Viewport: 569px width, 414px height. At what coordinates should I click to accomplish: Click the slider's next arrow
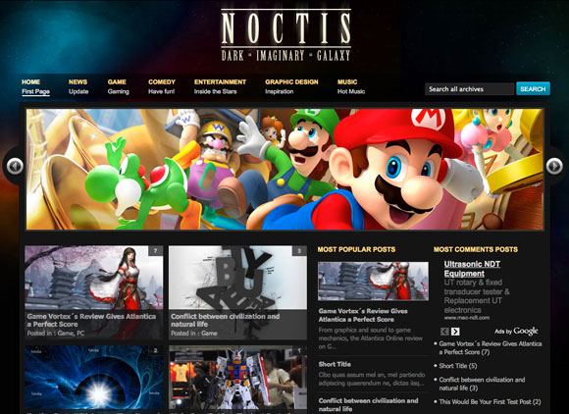pyautogui.click(x=554, y=166)
